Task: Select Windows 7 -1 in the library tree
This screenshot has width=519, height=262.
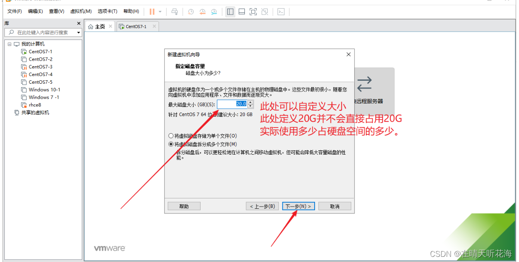Action: [x=44, y=97]
